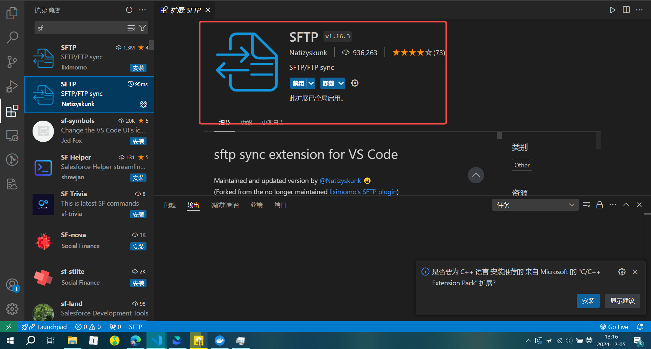Open the Accounts menu icon
This screenshot has width=651, height=349.
[x=12, y=285]
